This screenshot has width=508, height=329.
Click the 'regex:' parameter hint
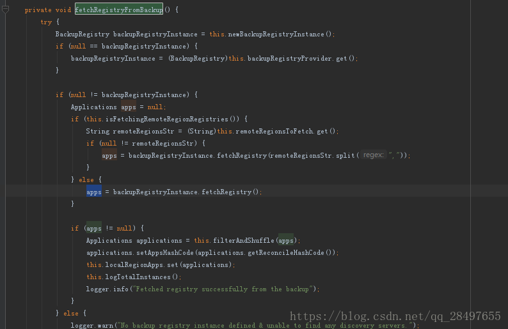tap(373, 155)
